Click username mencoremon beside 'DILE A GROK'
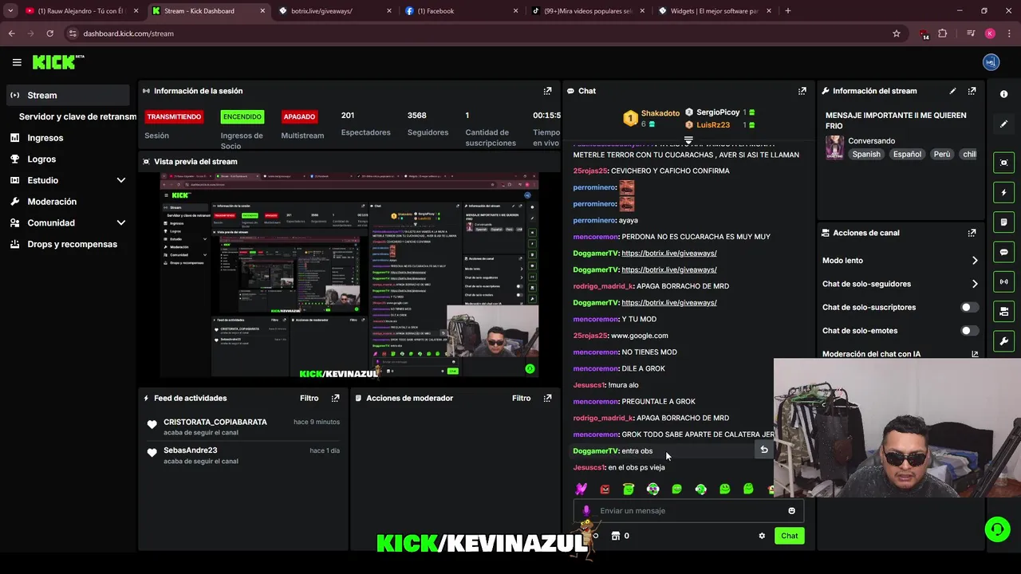The height and width of the screenshot is (574, 1021). [x=596, y=369]
